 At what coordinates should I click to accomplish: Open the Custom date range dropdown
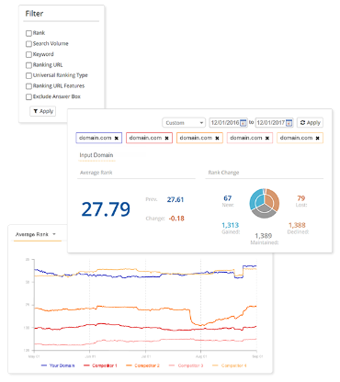[184, 123]
